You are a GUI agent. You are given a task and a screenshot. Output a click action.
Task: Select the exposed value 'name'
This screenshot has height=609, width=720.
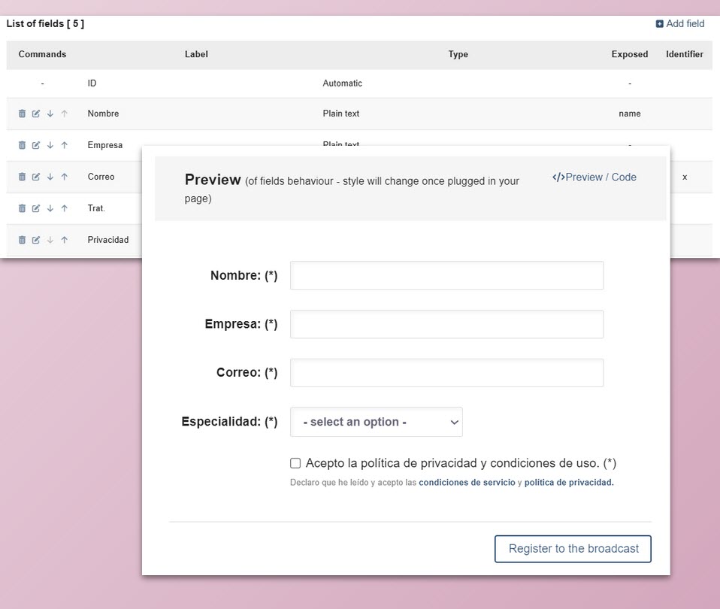click(x=630, y=114)
